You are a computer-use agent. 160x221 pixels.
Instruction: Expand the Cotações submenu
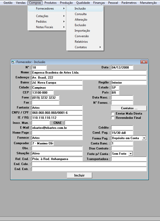(x=47, y=16)
